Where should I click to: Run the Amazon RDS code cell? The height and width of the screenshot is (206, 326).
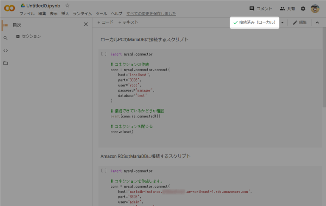(x=104, y=171)
